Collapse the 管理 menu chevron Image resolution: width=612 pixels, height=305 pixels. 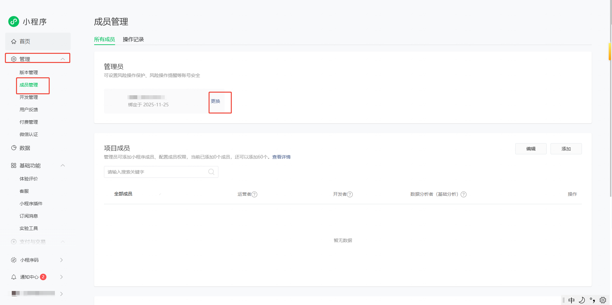[x=63, y=59]
